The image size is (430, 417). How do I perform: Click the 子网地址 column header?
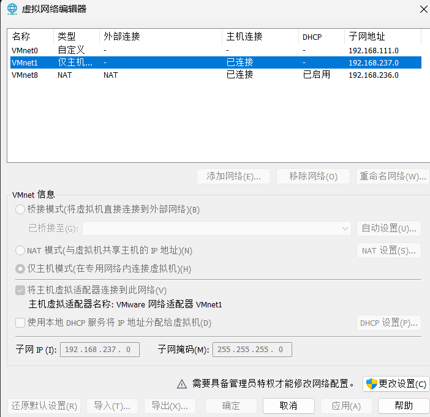[x=383, y=37]
